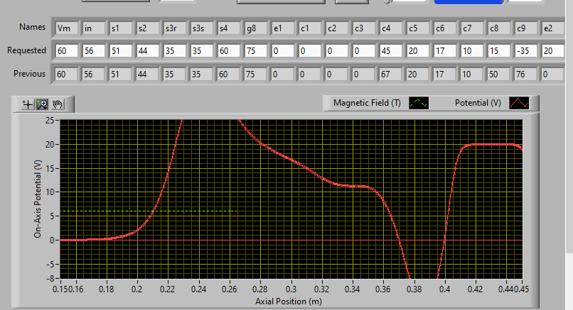
Task: Click the Y-axis maximum label 25
Action: 49,121
